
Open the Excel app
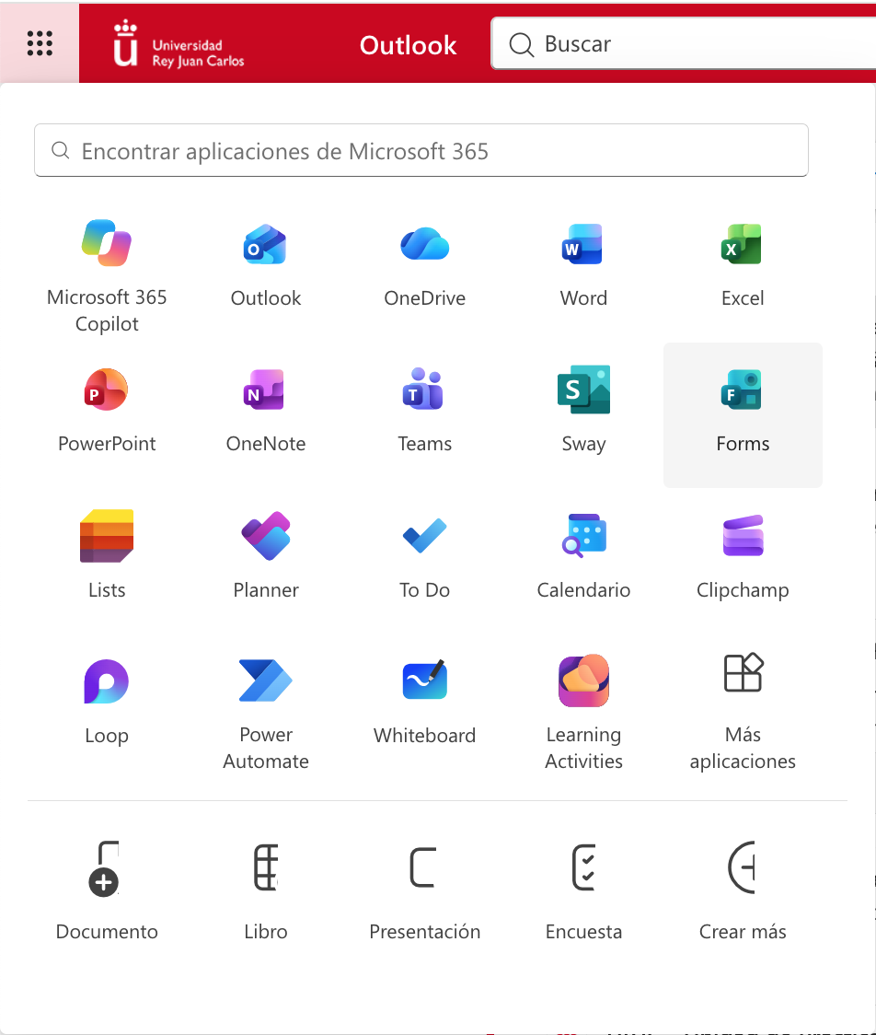tap(743, 270)
